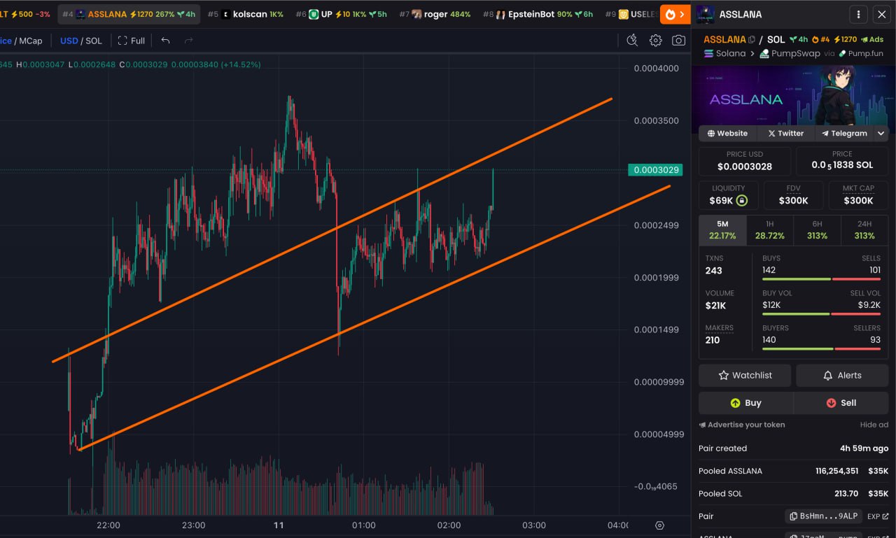896x538 pixels.
Task: Click the PRICE USD $0.0003028 box
Action: (x=745, y=161)
